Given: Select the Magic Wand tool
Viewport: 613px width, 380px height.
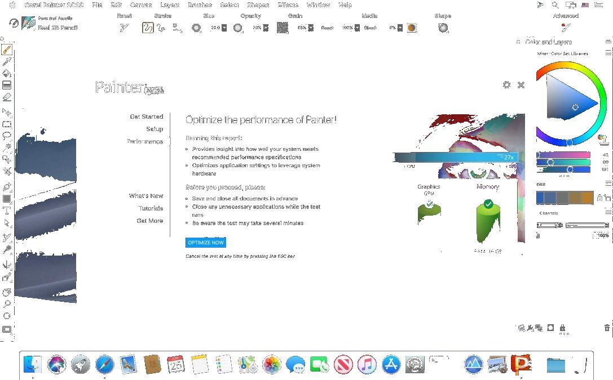Looking at the screenshot, I should pos(7,147).
